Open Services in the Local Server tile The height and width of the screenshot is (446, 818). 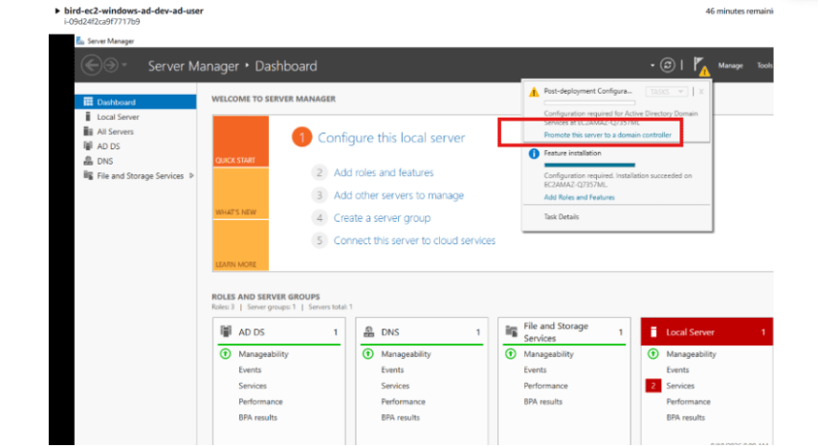click(680, 386)
